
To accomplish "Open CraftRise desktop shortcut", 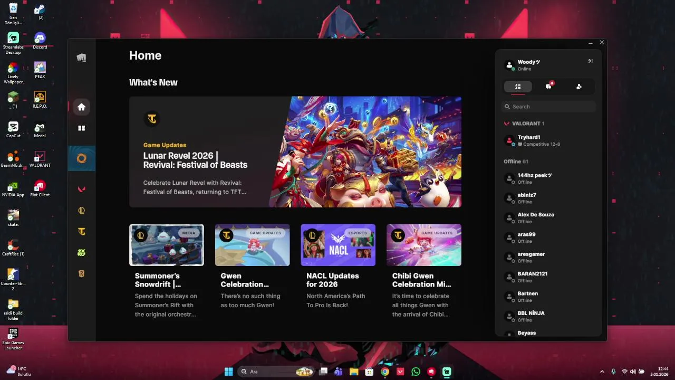I will click(13, 248).
